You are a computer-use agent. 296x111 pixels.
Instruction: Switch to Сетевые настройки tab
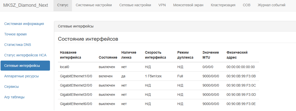135,5
